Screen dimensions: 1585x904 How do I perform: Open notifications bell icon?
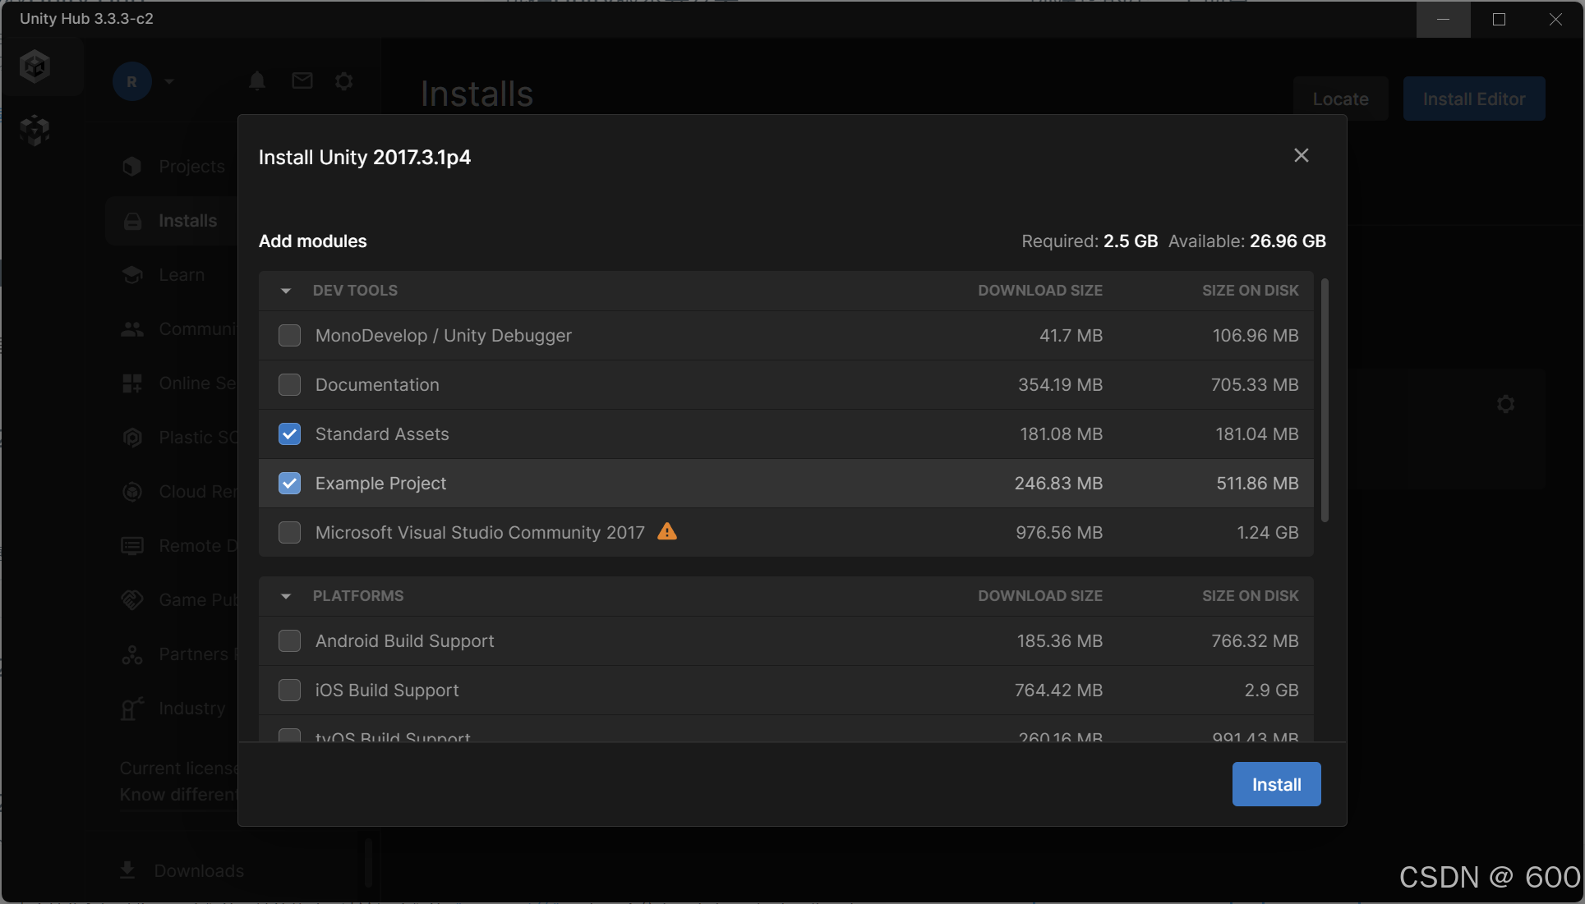257,80
